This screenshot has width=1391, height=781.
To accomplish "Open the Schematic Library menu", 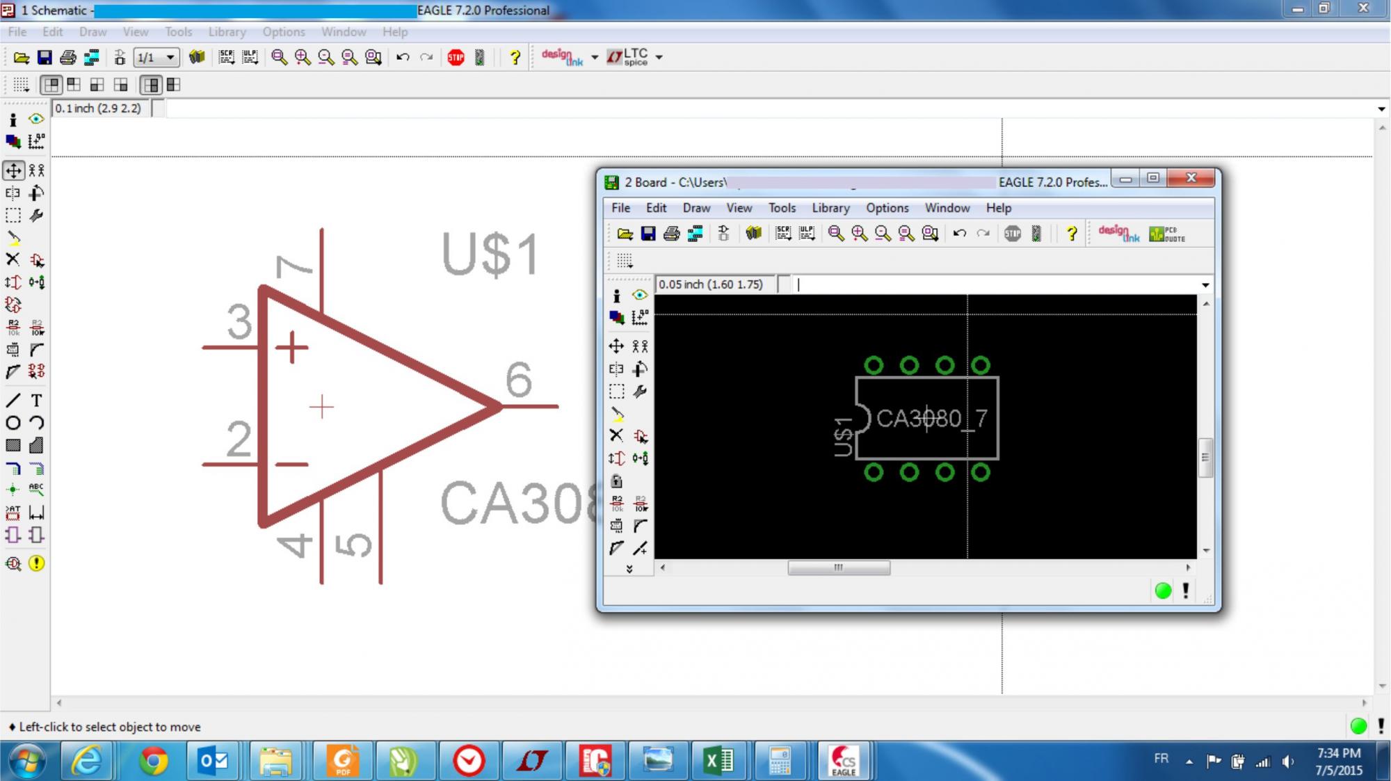I will 227,32.
